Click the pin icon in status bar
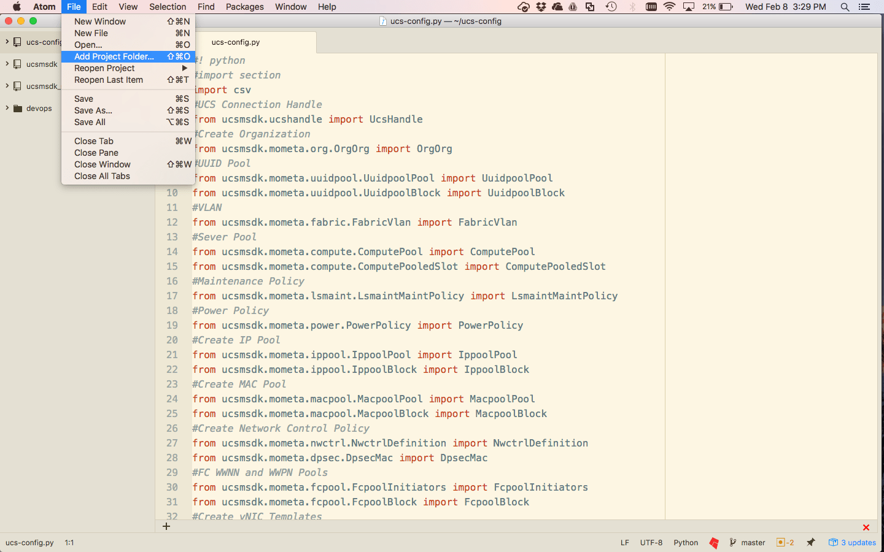 pyautogui.click(x=811, y=542)
